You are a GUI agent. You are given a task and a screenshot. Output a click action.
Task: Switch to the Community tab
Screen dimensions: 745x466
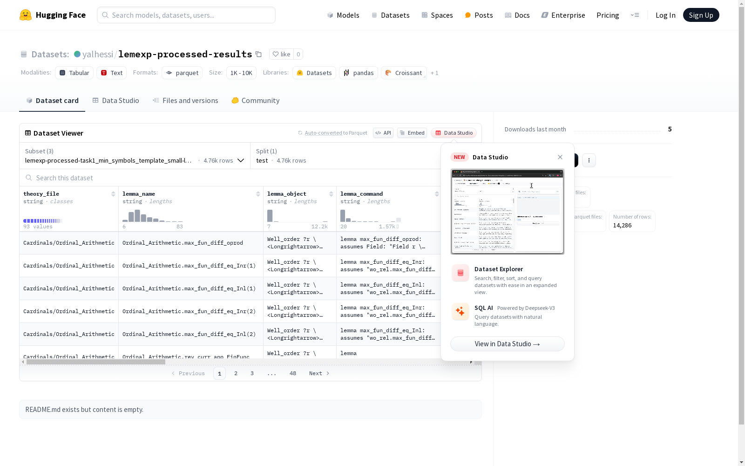(256, 101)
